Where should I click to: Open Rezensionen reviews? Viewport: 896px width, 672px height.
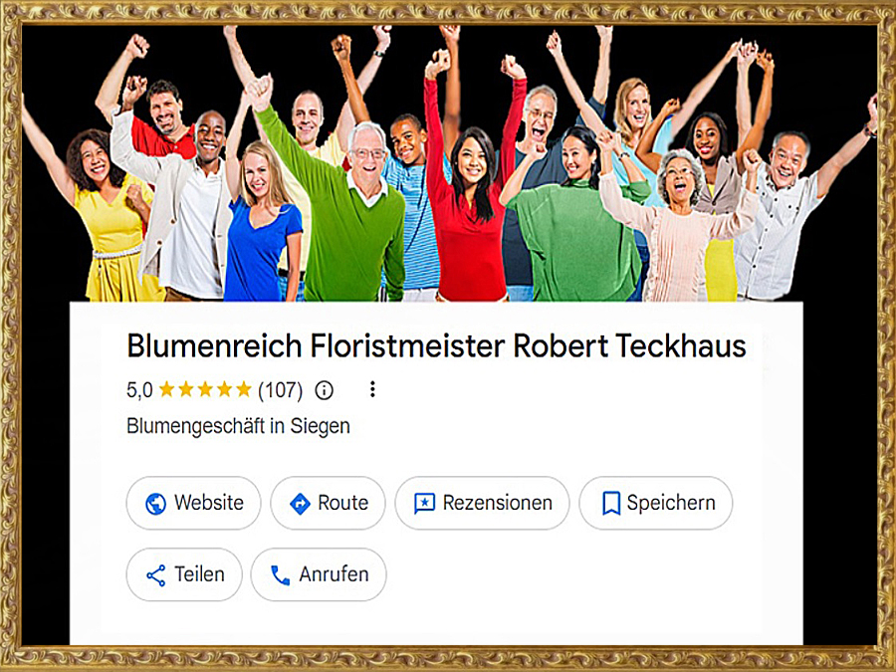482,503
